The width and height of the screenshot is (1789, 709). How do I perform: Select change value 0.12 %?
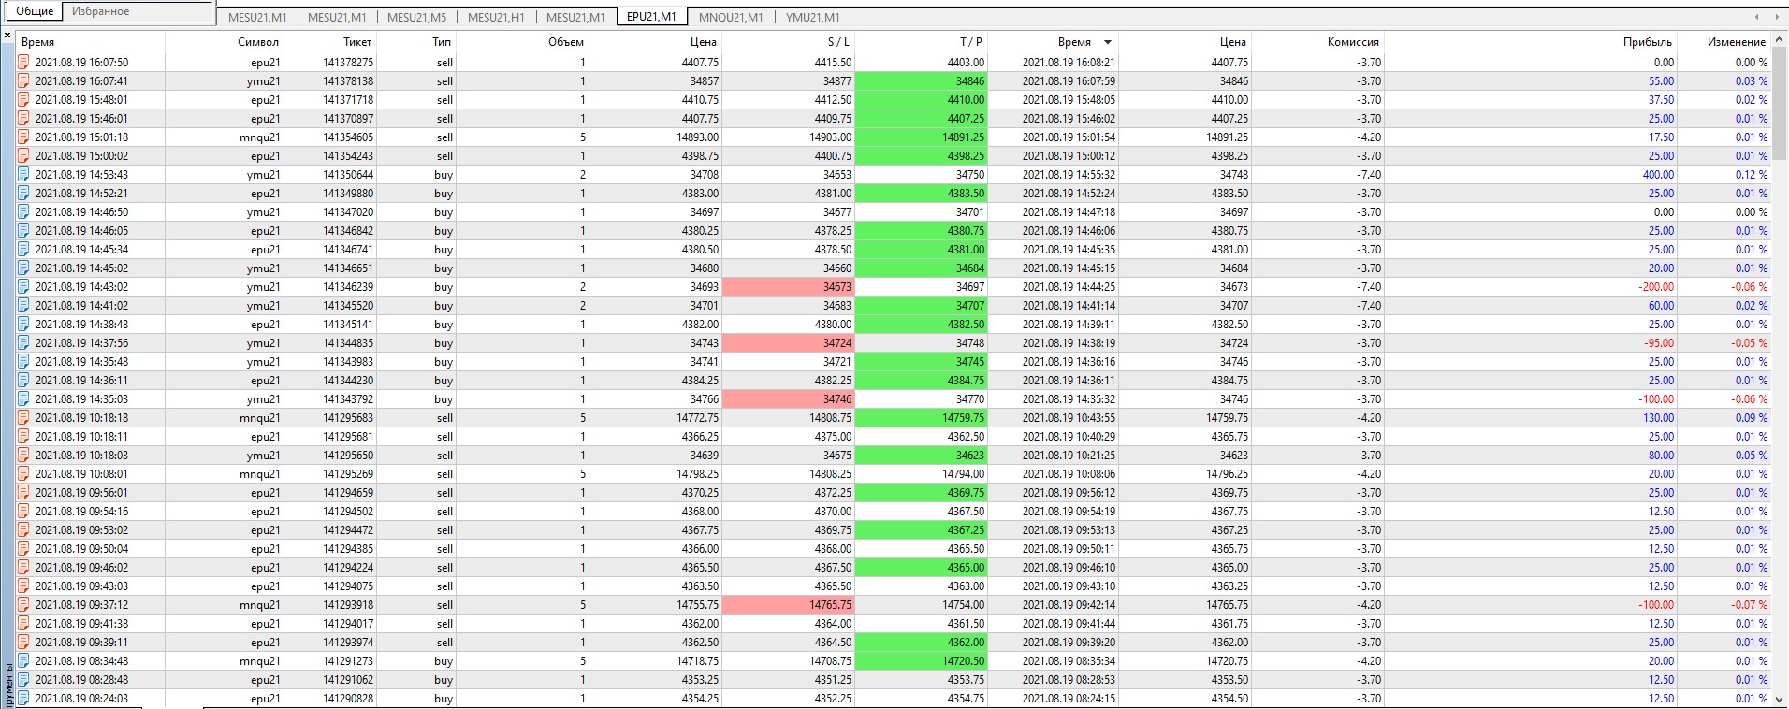point(1752,175)
